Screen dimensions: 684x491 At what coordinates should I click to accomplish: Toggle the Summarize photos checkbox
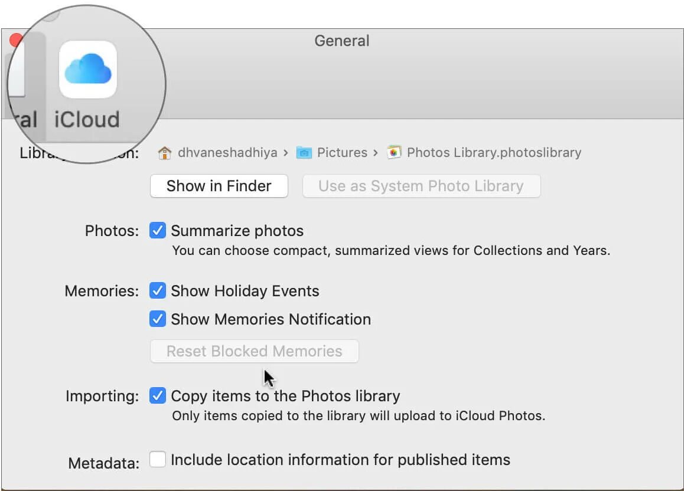(x=158, y=231)
